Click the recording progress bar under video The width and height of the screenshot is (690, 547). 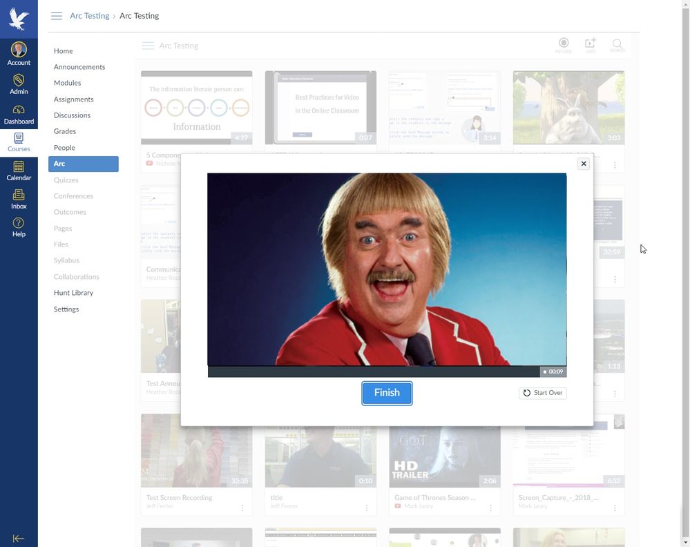(373, 372)
